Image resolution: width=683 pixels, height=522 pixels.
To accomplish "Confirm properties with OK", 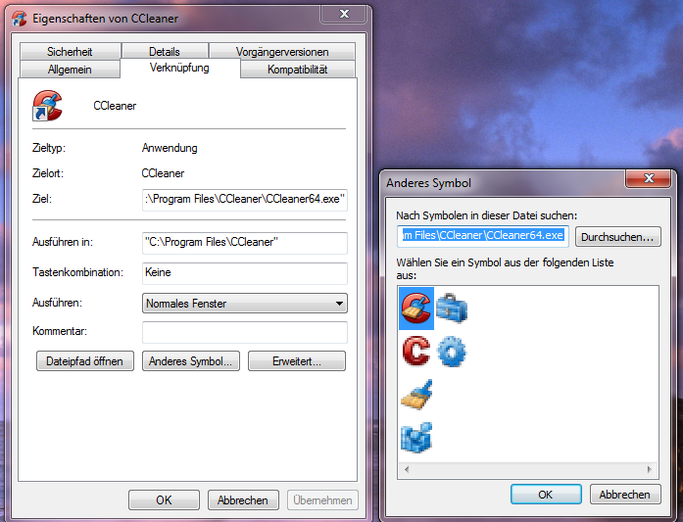I will pos(165,499).
